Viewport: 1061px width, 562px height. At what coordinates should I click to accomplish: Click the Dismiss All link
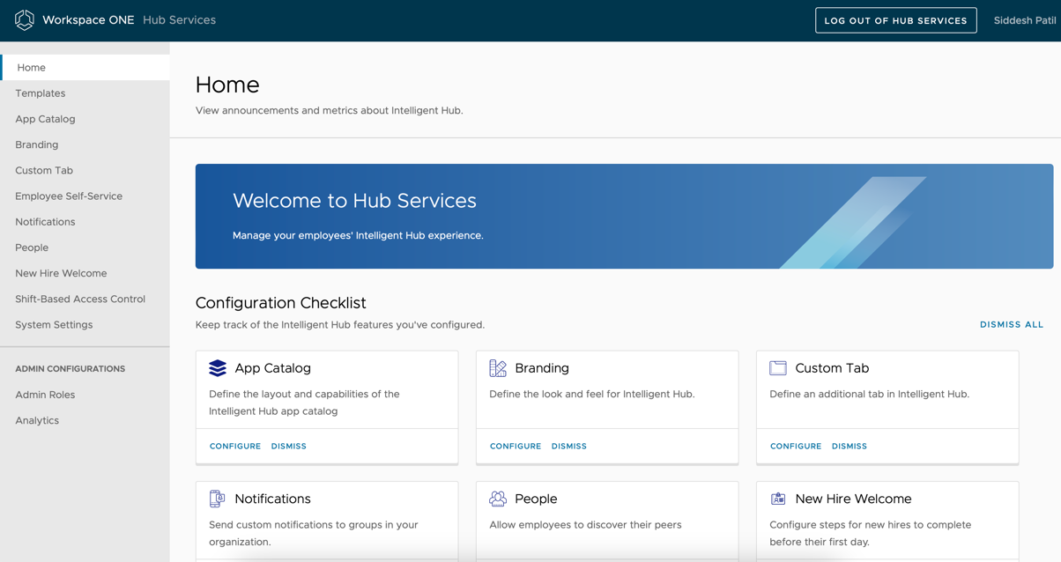click(1012, 324)
